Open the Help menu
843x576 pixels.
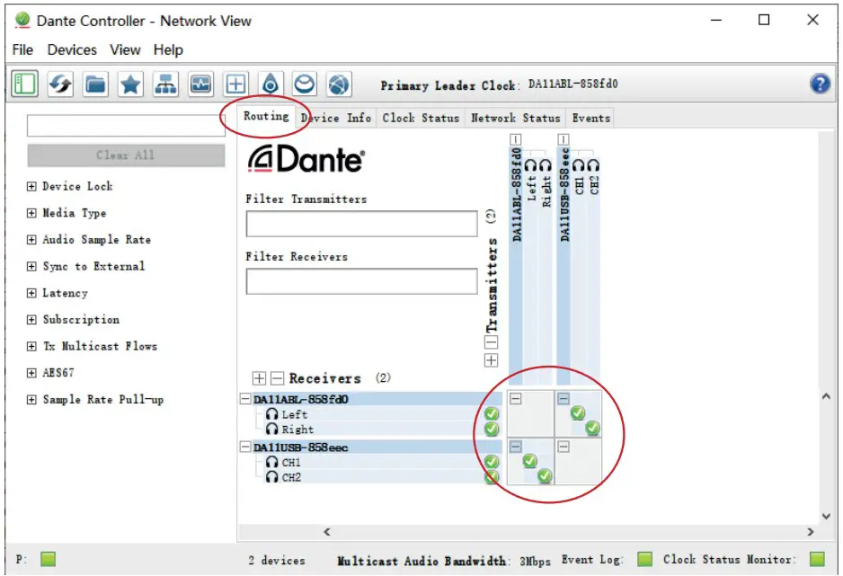click(x=168, y=50)
